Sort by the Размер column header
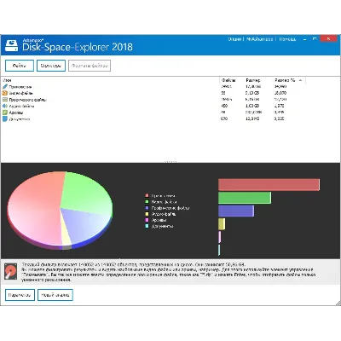The width and height of the screenshot is (341, 341). click(x=253, y=80)
